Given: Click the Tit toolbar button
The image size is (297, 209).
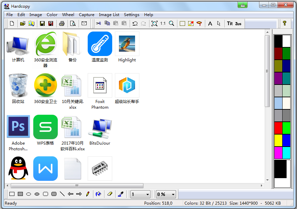Looking at the screenshot, I should (230, 23).
